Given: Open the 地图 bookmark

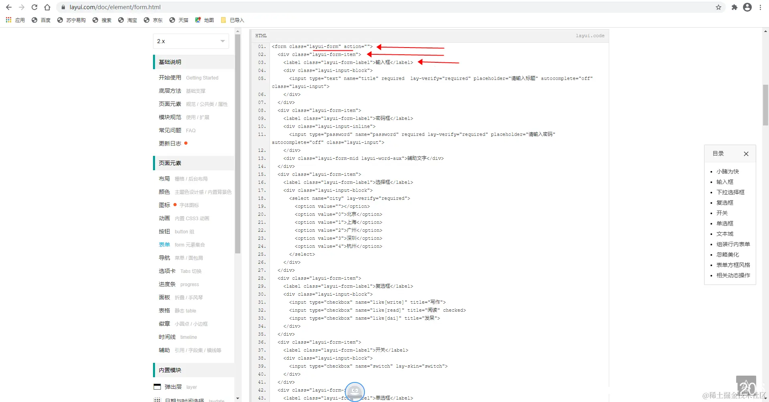Looking at the screenshot, I should point(204,20).
